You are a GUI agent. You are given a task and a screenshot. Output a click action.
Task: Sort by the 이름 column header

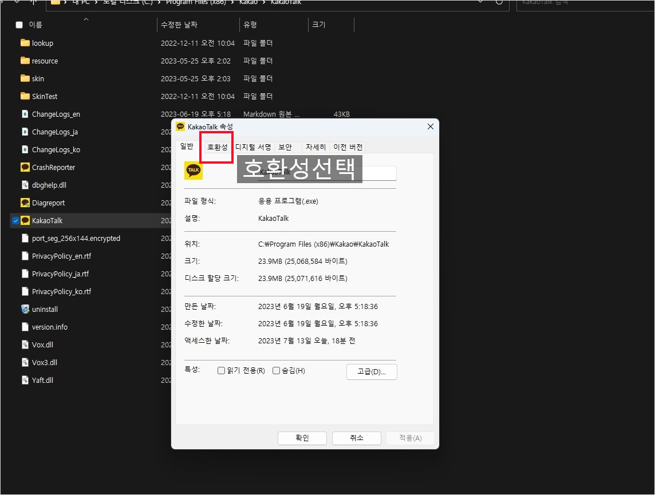point(35,25)
